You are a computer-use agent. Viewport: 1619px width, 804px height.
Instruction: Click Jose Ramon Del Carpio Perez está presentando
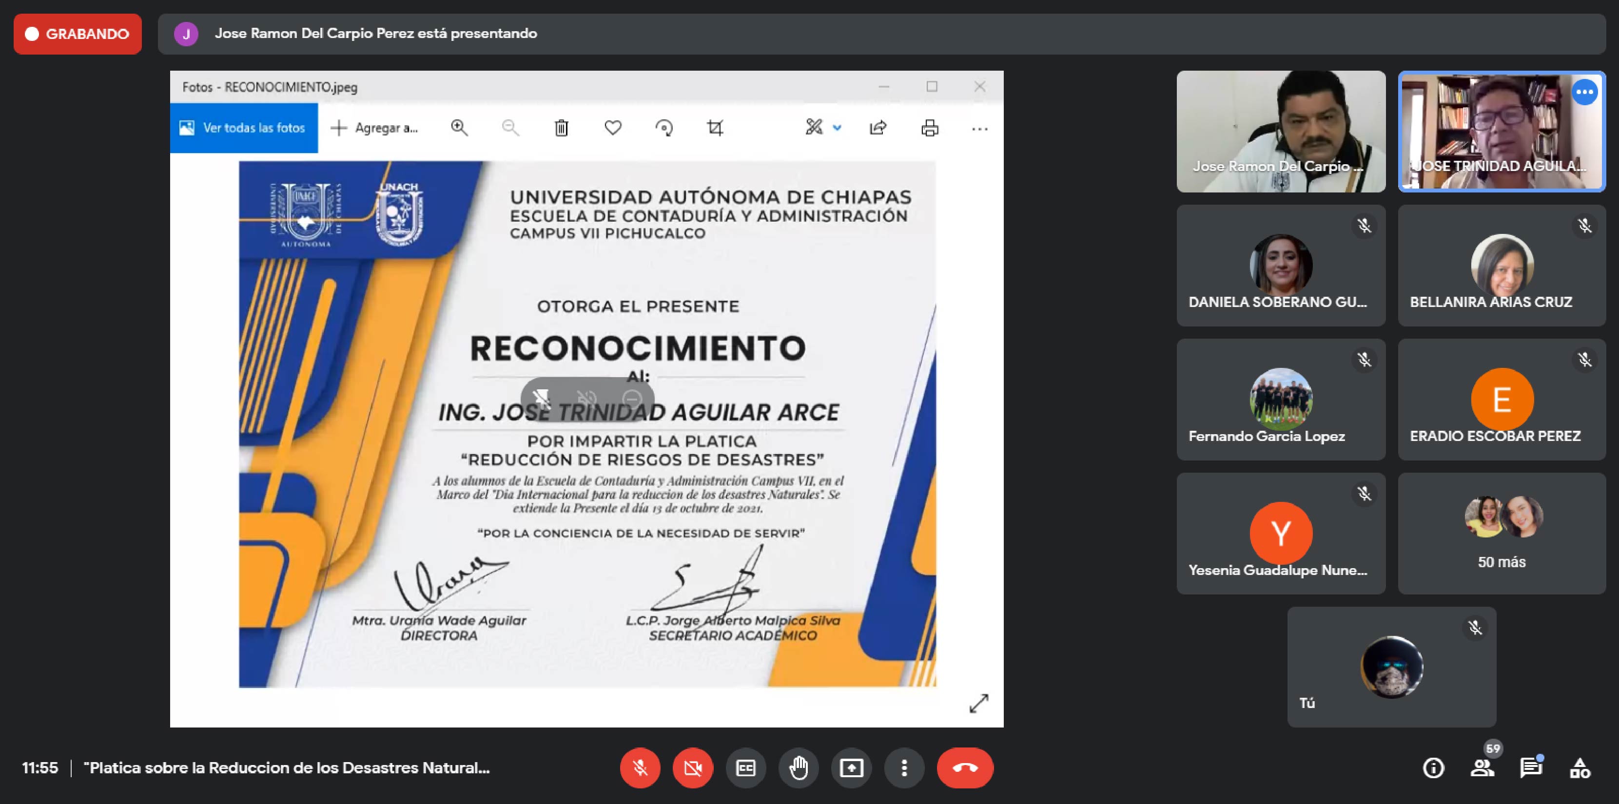(376, 33)
